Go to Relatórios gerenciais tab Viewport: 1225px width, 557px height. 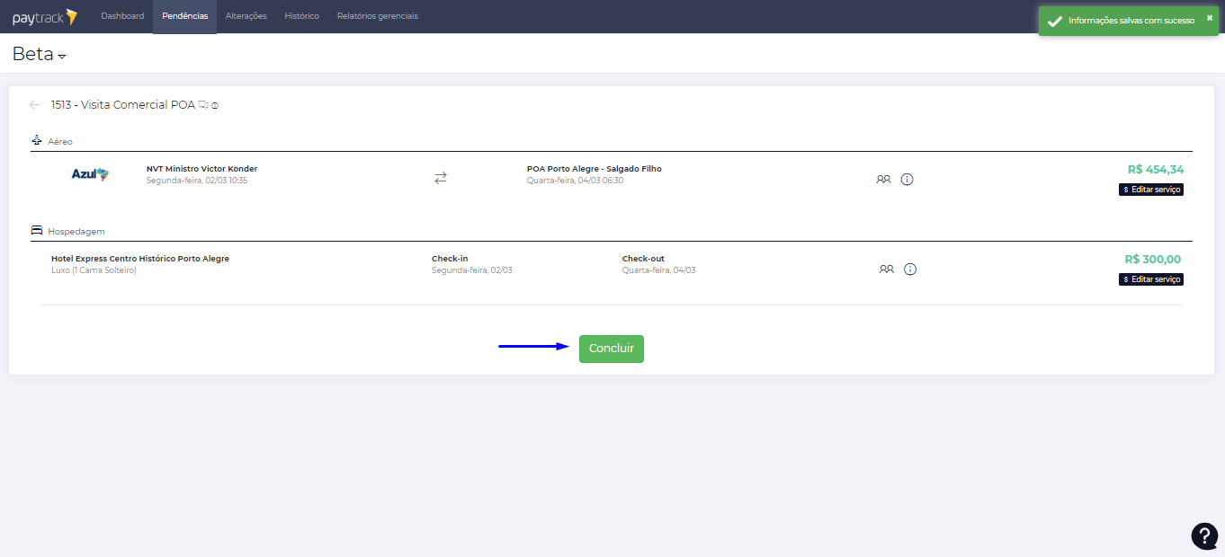coord(378,16)
